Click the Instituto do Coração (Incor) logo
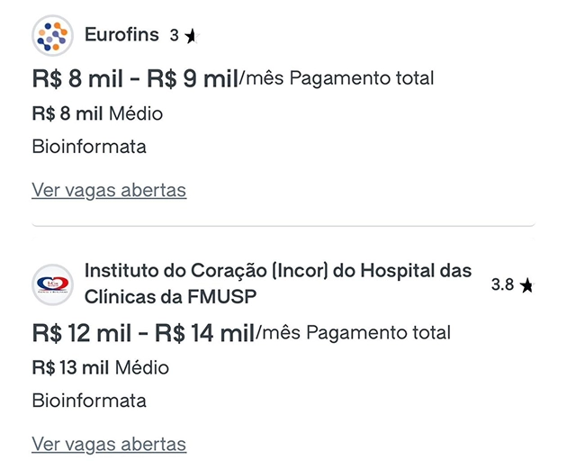The width and height of the screenshot is (567, 469). [x=52, y=284]
